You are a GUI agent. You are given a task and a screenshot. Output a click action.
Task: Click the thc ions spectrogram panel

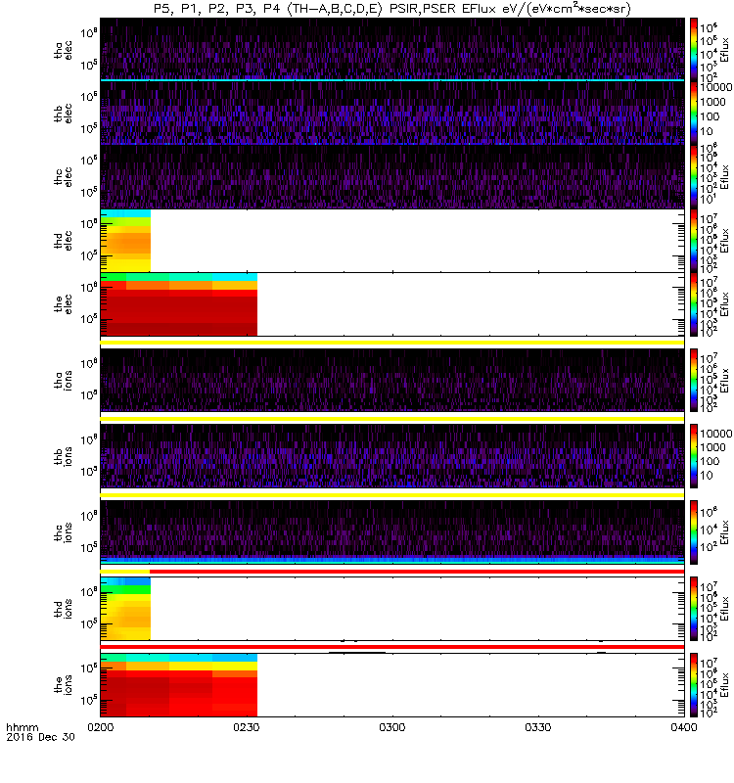point(392,532)
